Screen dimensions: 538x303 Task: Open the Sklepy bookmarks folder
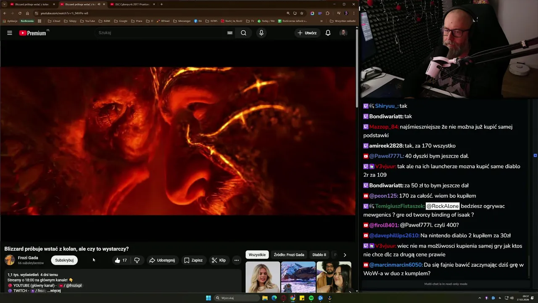(x=70, y=21)
